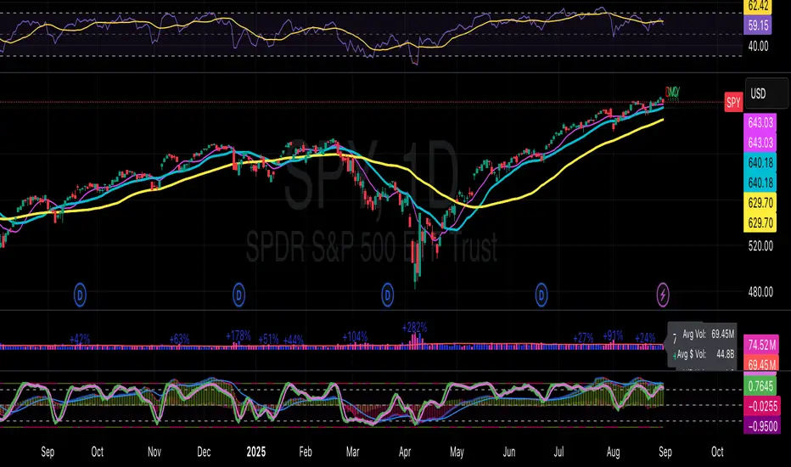Click Dec on the time axis
Image resolution: width=791 pixels, height=467 pixels.
click(204, 452)
